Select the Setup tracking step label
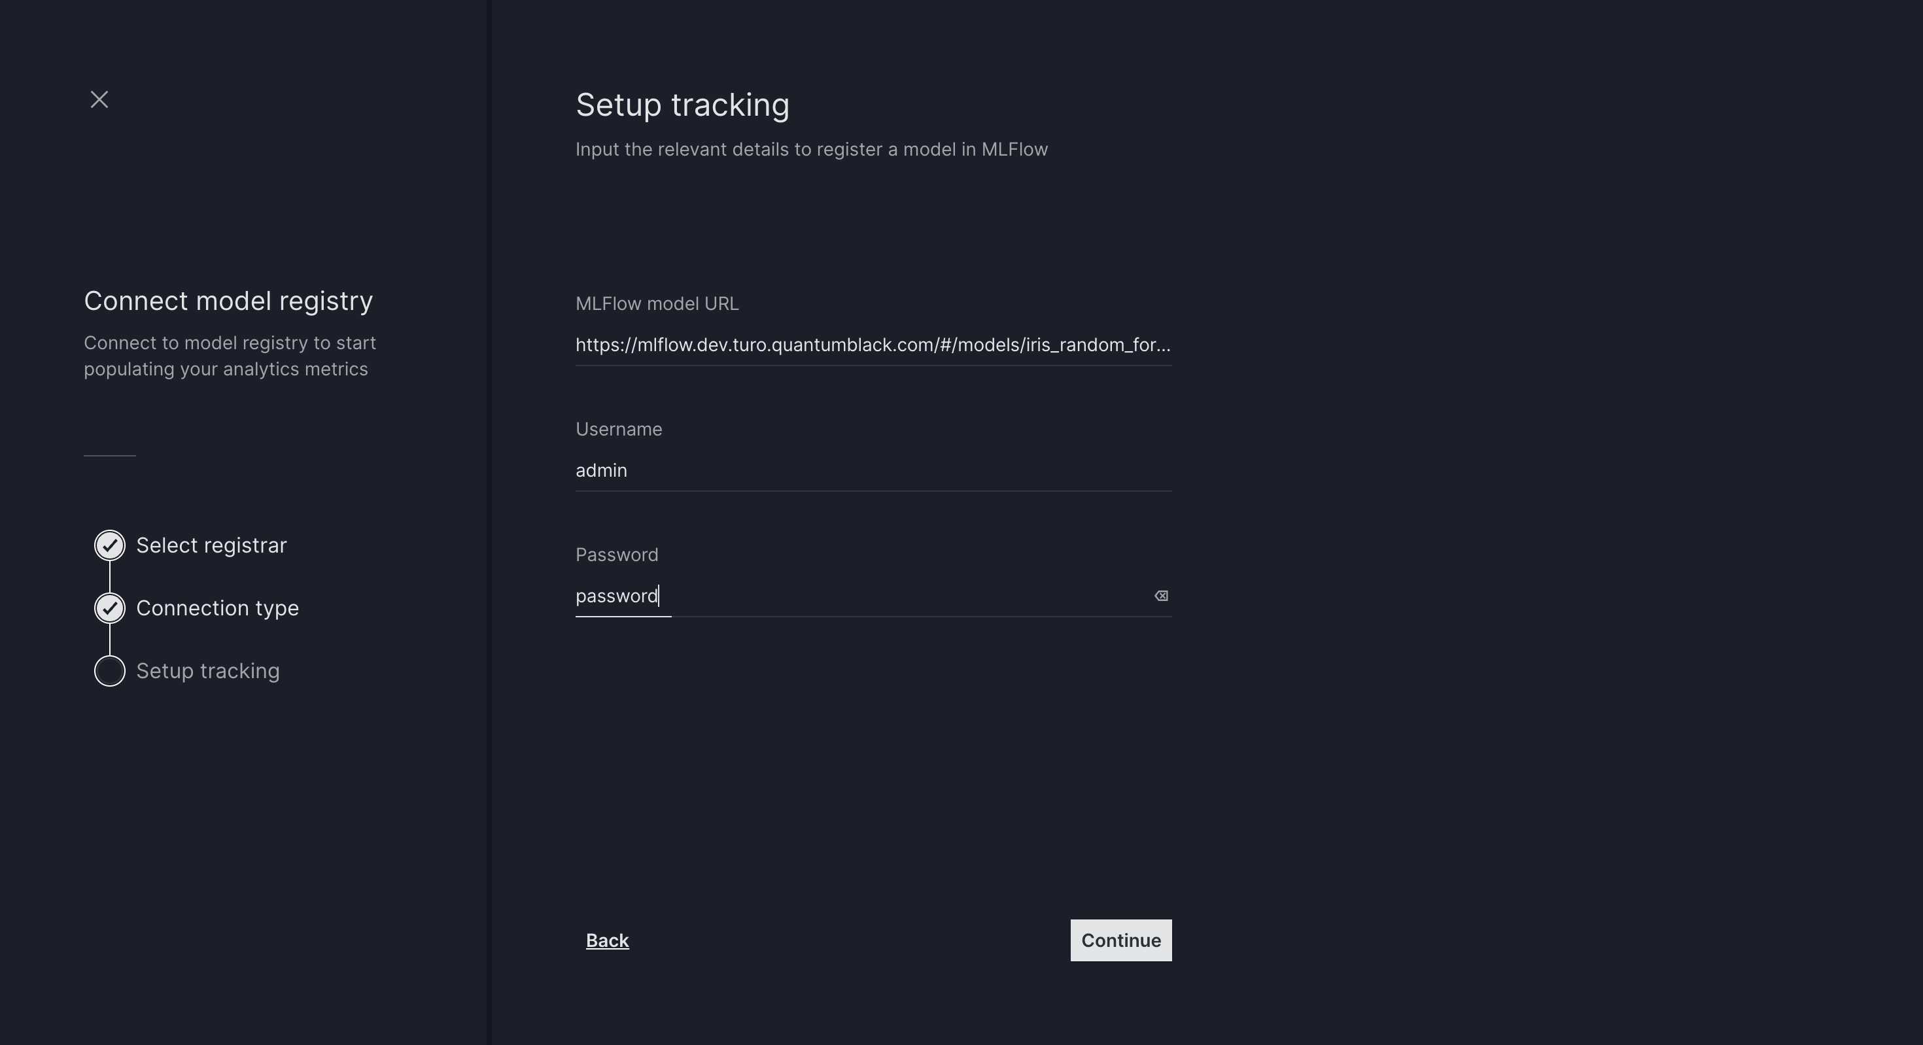 click(207, 670)
